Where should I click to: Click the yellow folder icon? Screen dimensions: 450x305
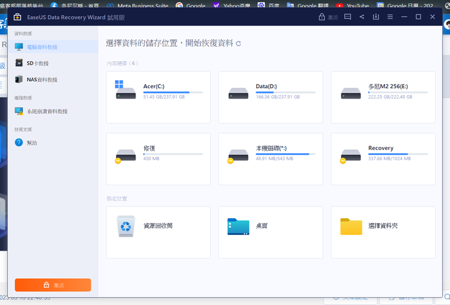[x=351, y=227]
